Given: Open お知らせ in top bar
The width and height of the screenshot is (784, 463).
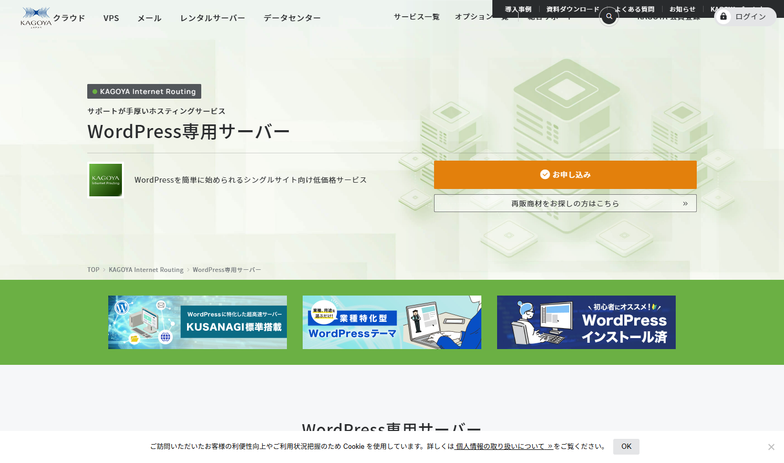Looking at the screenshot, I should pyautogui.click(x=682, y=9).
